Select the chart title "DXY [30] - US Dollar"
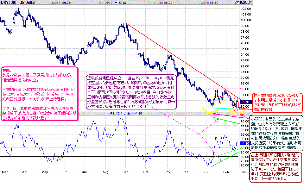Image resolution: width=304 pixels, height=187 pixels. tap(18, 3)
